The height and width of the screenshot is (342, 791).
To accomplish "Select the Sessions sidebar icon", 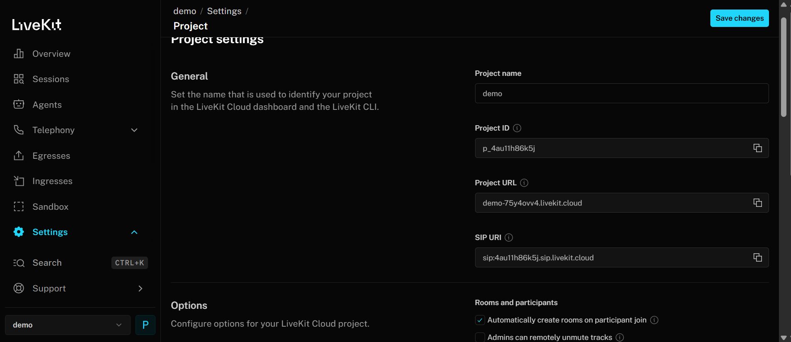I will point(19,79).
